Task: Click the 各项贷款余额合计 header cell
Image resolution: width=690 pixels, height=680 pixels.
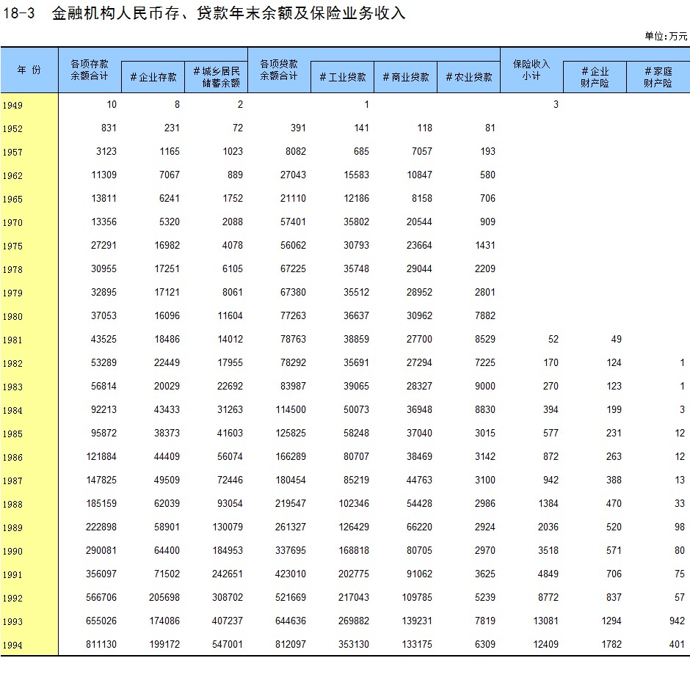Action: point(279,70)
